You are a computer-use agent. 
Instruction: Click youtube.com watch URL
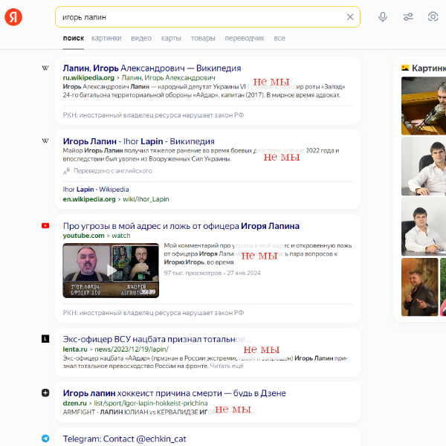97,236
